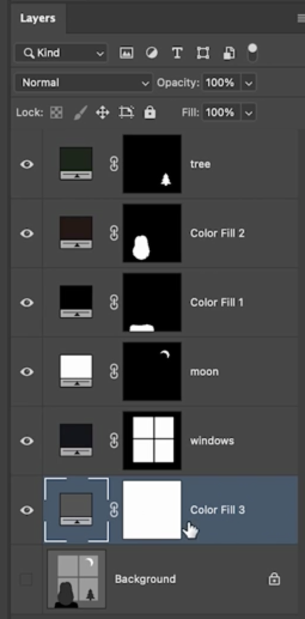Screen dimensions: 305x619
Task: Show the Background layer
Action: click(26, 579)
